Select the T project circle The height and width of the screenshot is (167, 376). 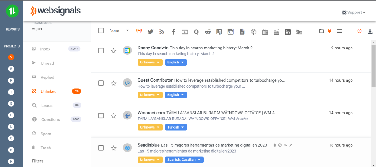click(x=11, y=92)
